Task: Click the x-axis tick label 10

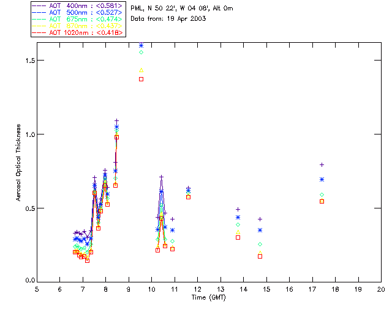Action: pos(151,289)
